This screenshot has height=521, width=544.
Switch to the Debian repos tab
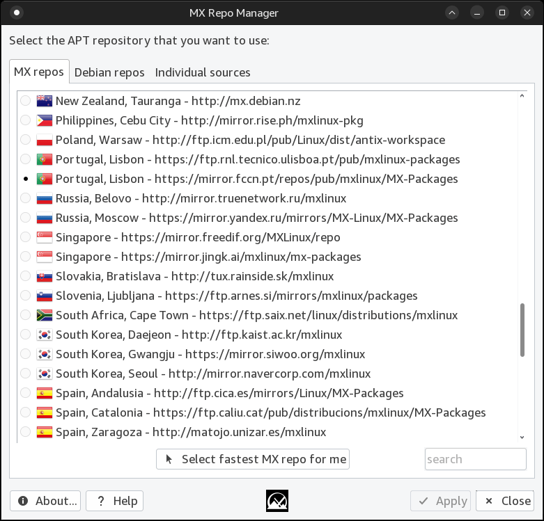click(109, 72)
